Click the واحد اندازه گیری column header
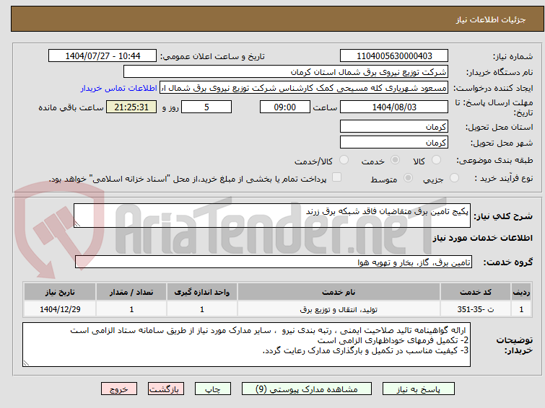Image resolution: width=545 pixels, height=408 pixels. tap(202, 292)
